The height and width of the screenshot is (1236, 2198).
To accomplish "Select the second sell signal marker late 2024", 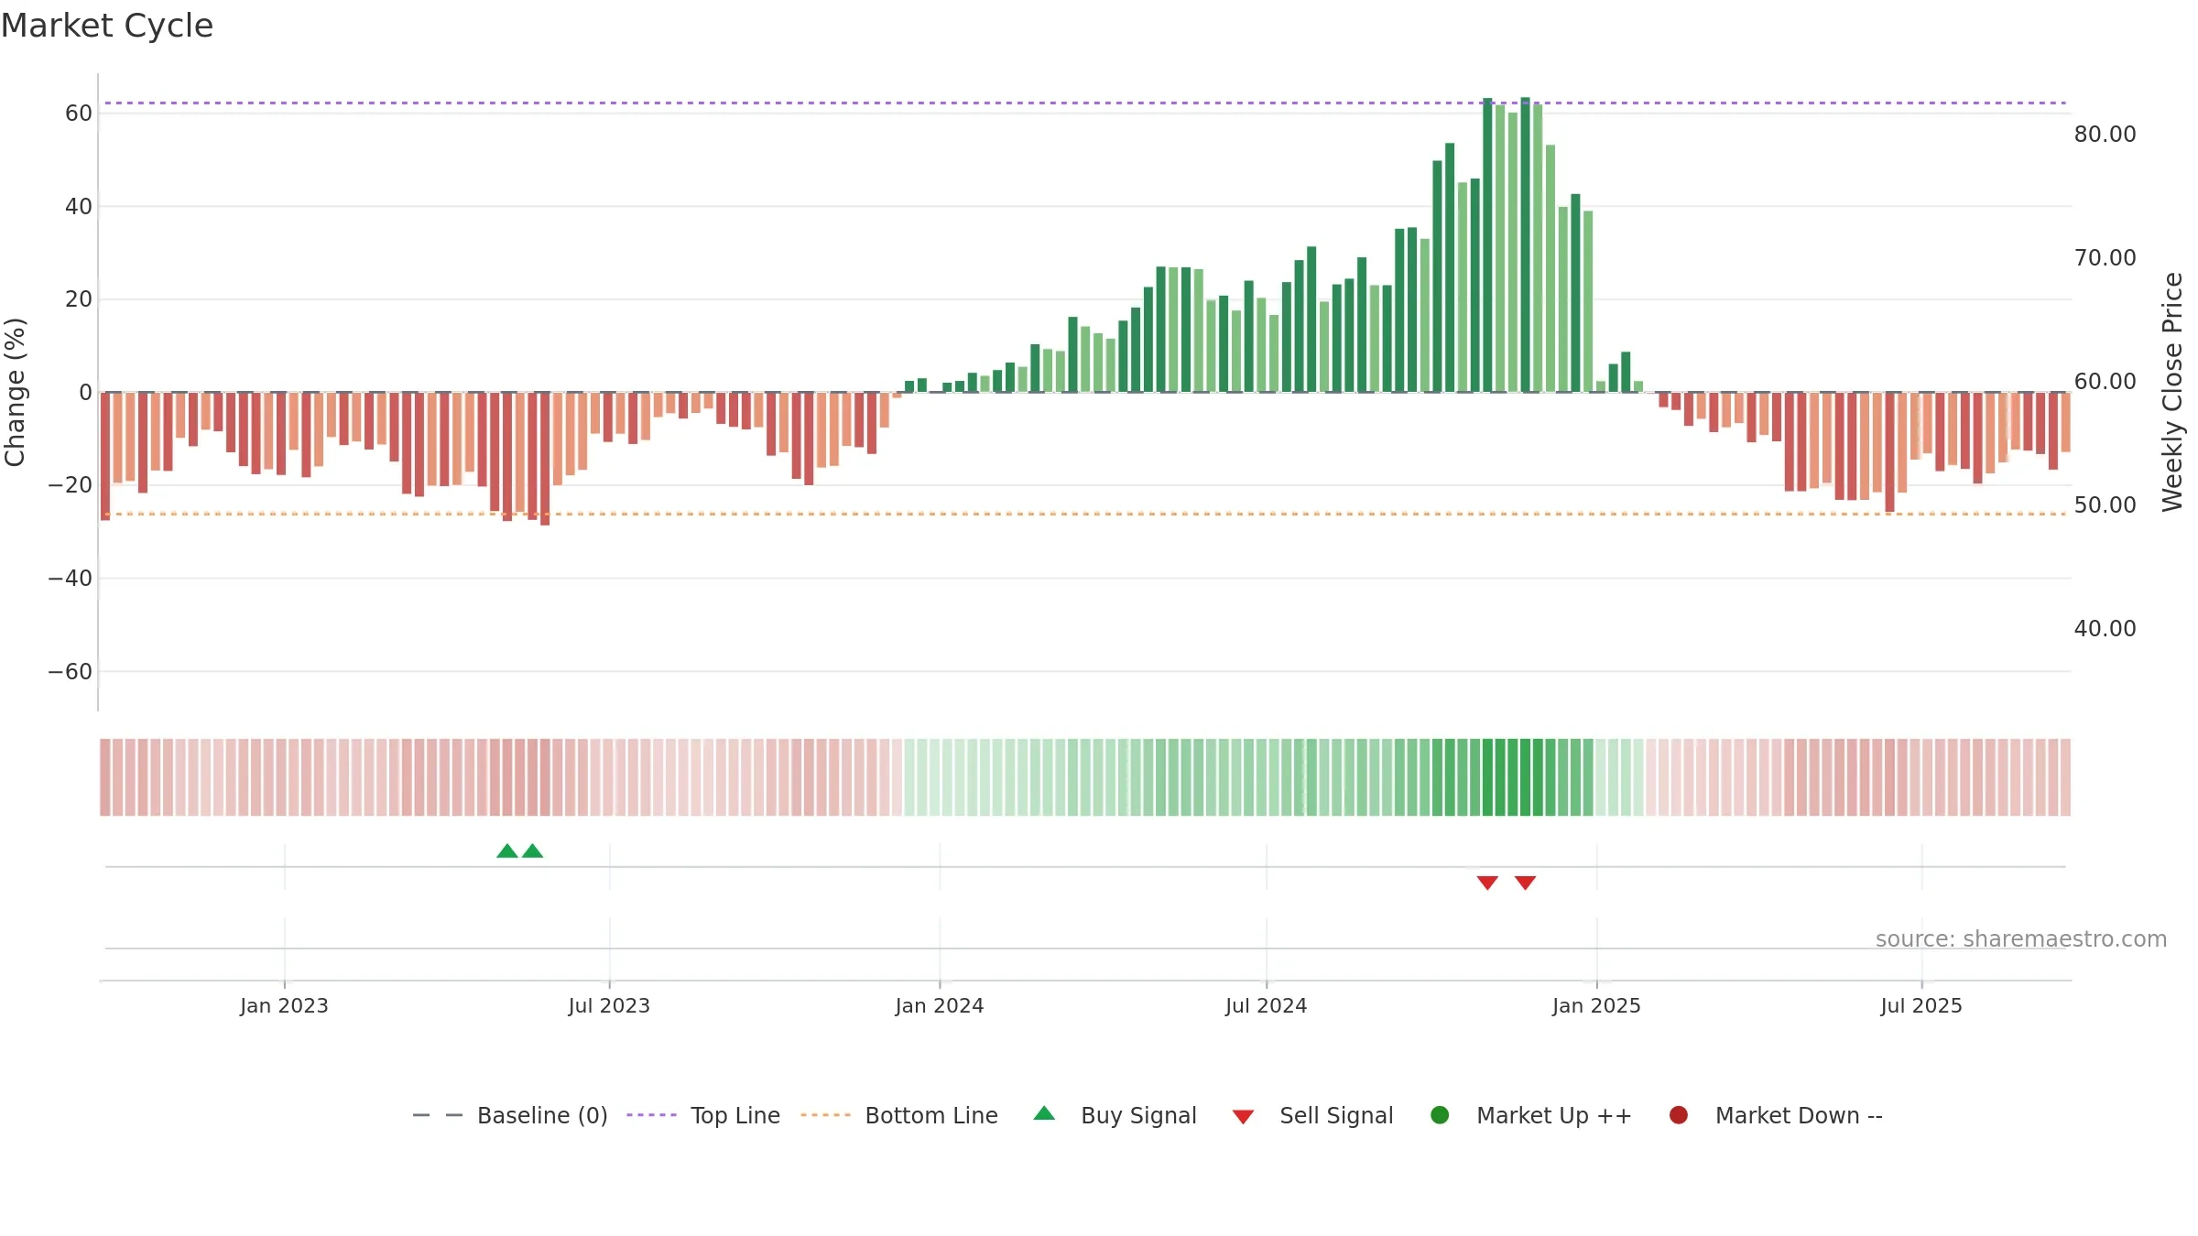I will point(1525,883).
